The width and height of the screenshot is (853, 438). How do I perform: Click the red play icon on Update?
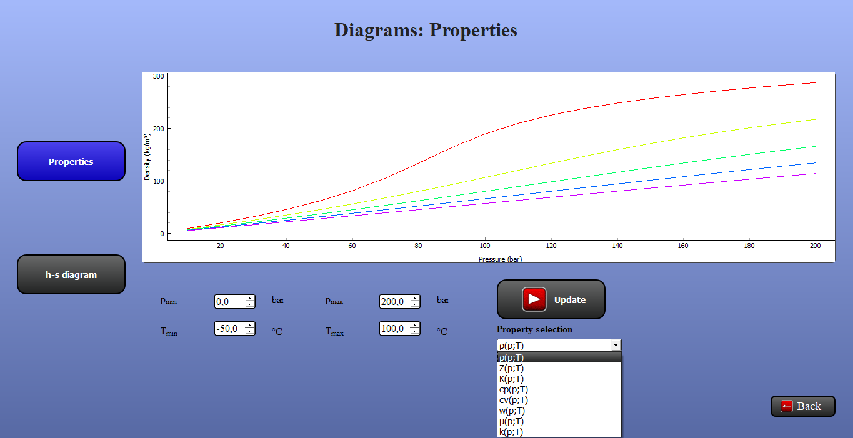tap(534, 299)
